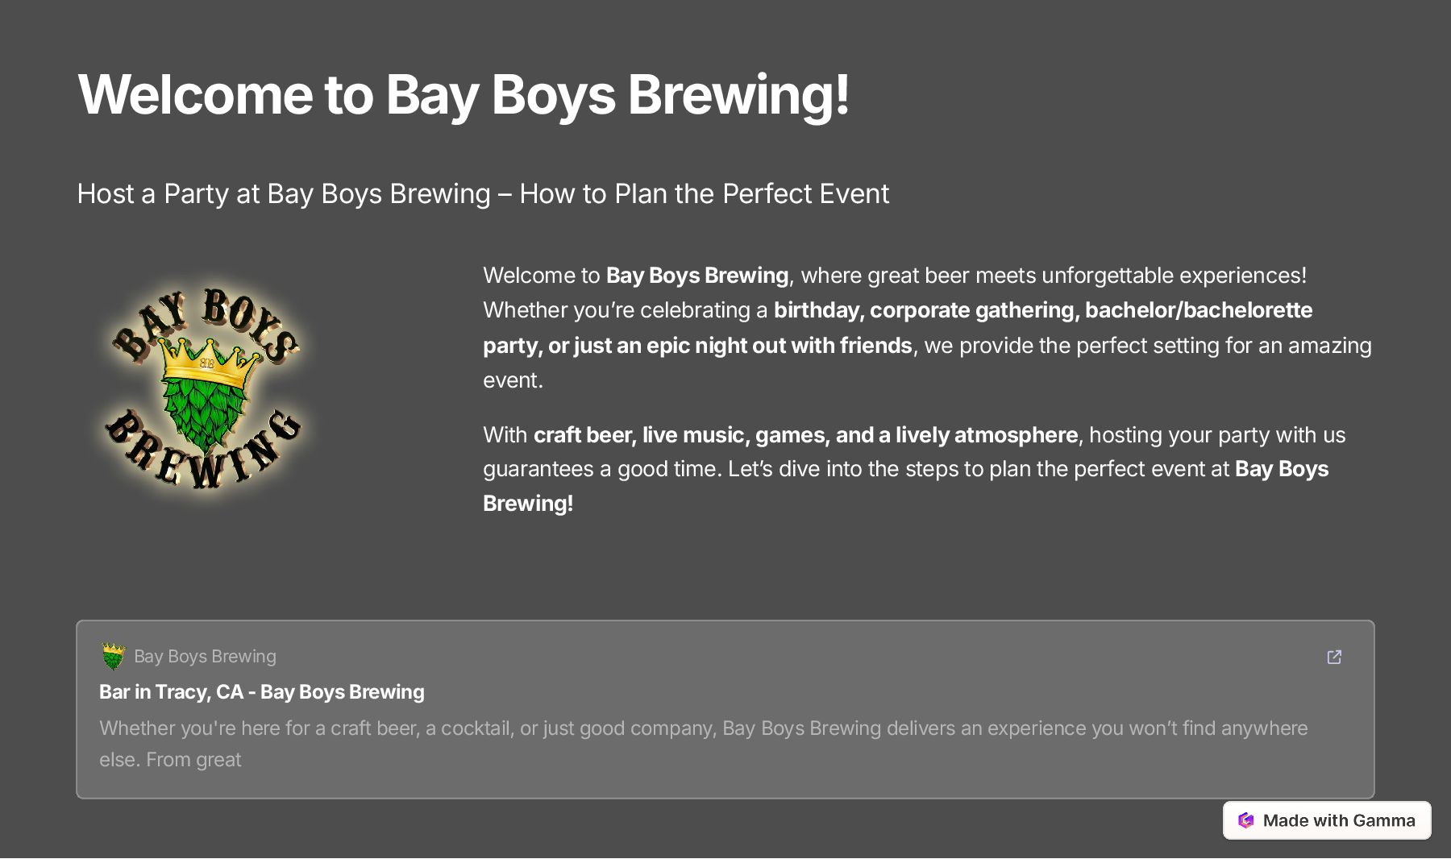
Task: Click the 'Welcome to Bay Boys Brewing!' heading
Action: point(464,95)
